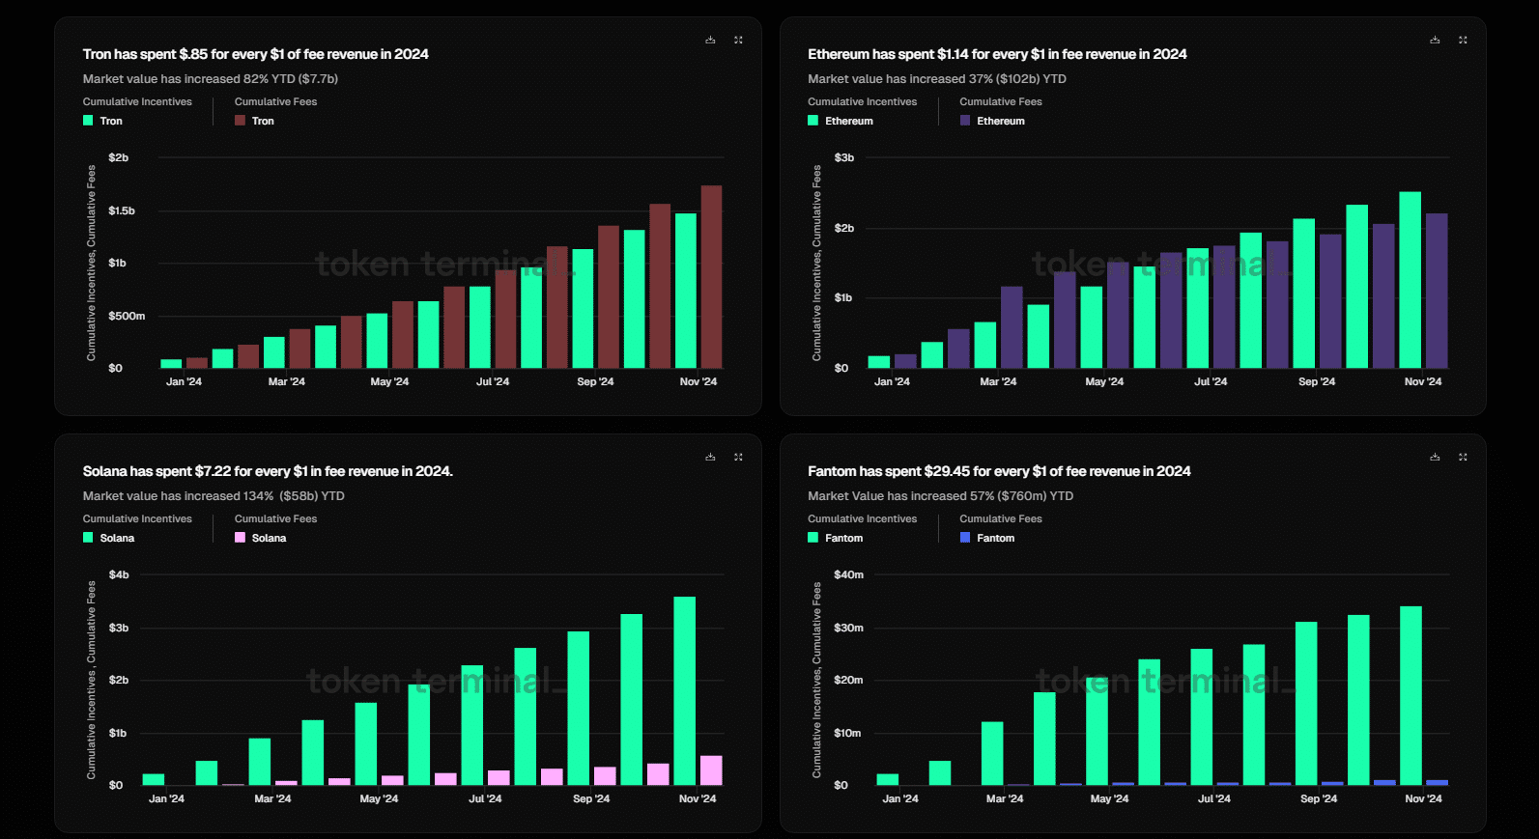The width and height of the screenshot is (1539, 839).
Task: Click the Solana $7.22 chart title
Action: pos(268,471)
